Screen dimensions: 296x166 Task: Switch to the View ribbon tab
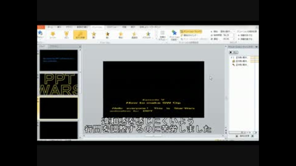pyautogui.click(x=133, y=27)
